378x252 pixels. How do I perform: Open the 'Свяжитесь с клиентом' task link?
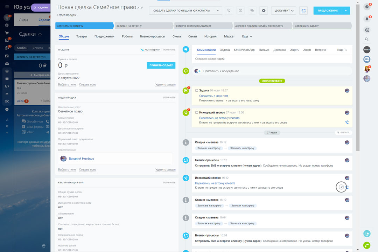[213, 96]
